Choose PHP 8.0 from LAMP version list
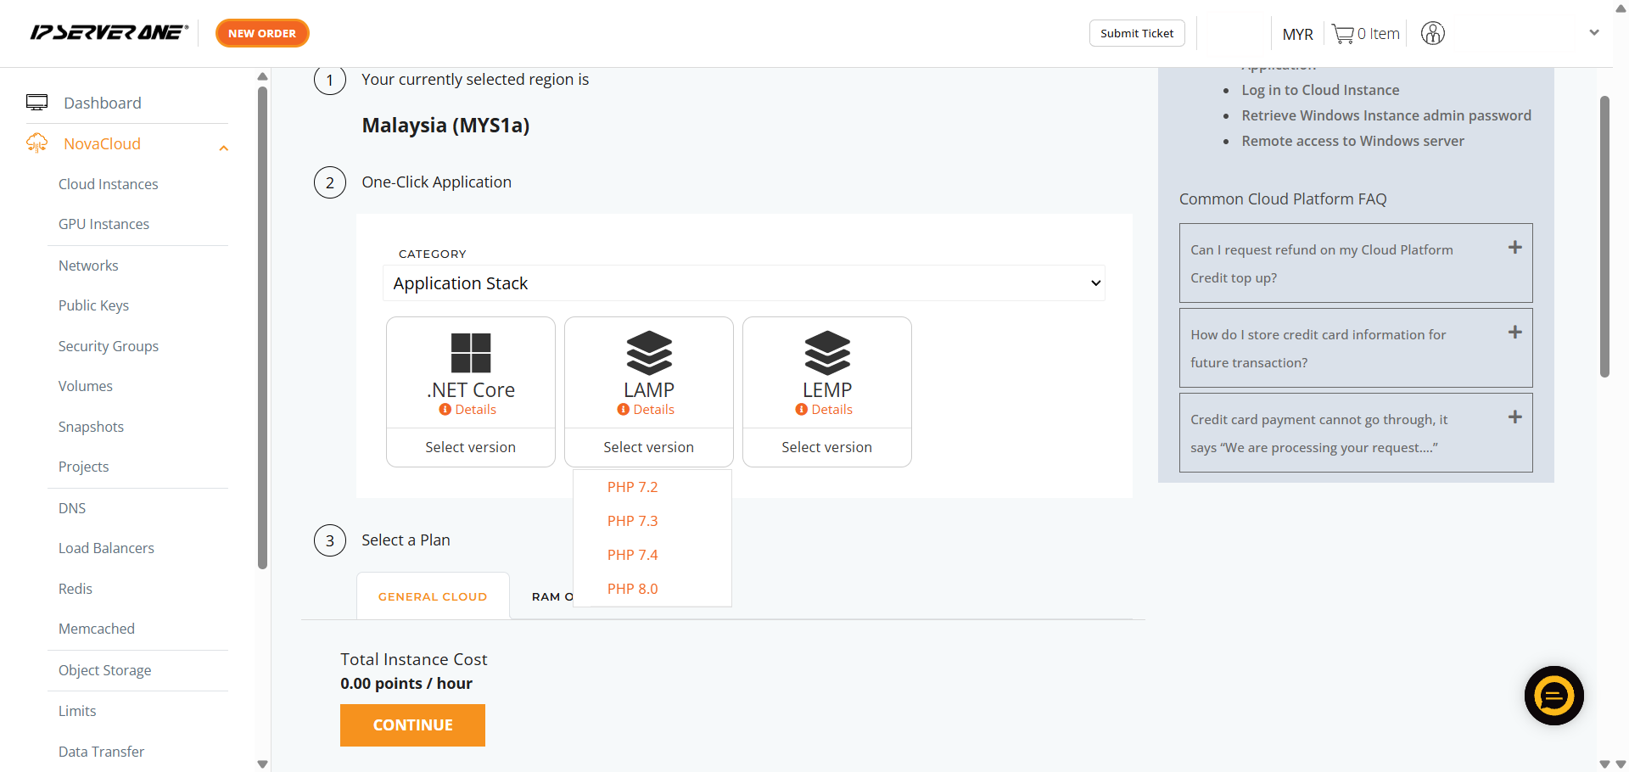1629x772 pixels. coord(632,589)
